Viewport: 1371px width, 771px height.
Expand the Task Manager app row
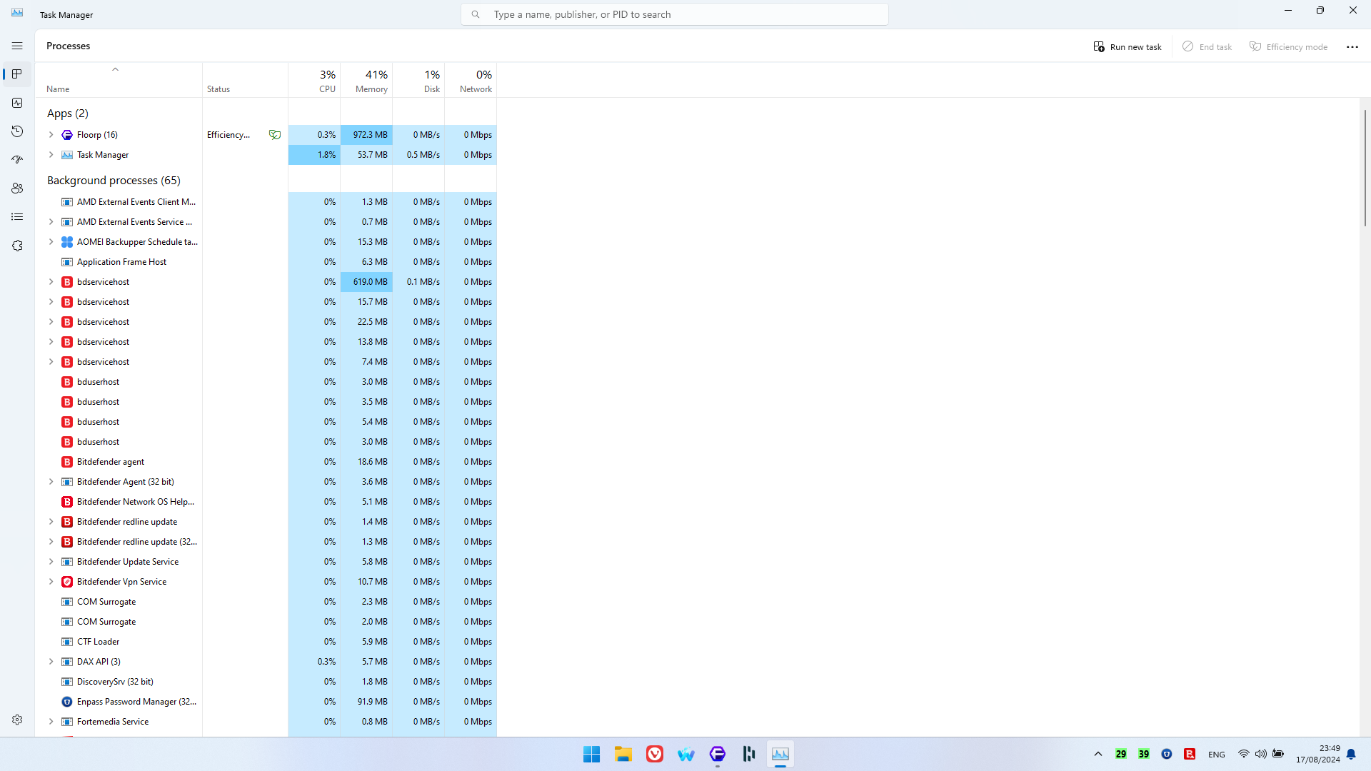tap(51, 155)
